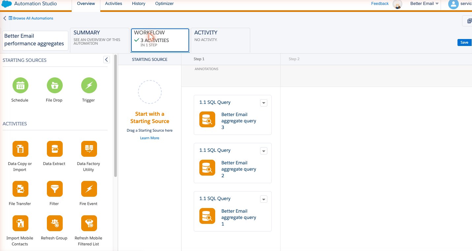Click the Salesforce cloud logo
Viewport: 472px width, 251px height.
[x=7, y=4]
